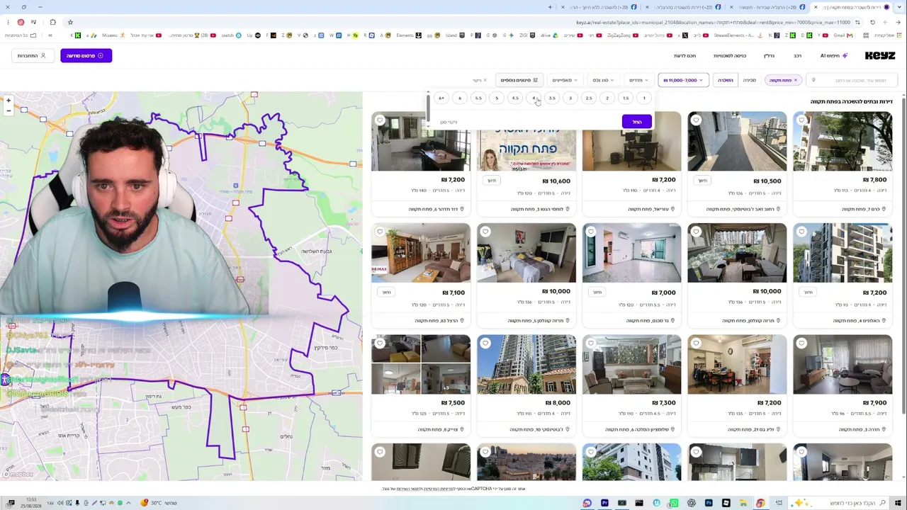The height and width of the screenshot is (510, 907).
Task: Select the 2.5 rooms option
Action: [x=589, y=98]
